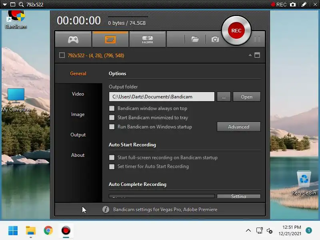Open the notification badge in taskbar
Image resolution: width=320 pixels, height=240 pixels.
[x=309, y=231]
